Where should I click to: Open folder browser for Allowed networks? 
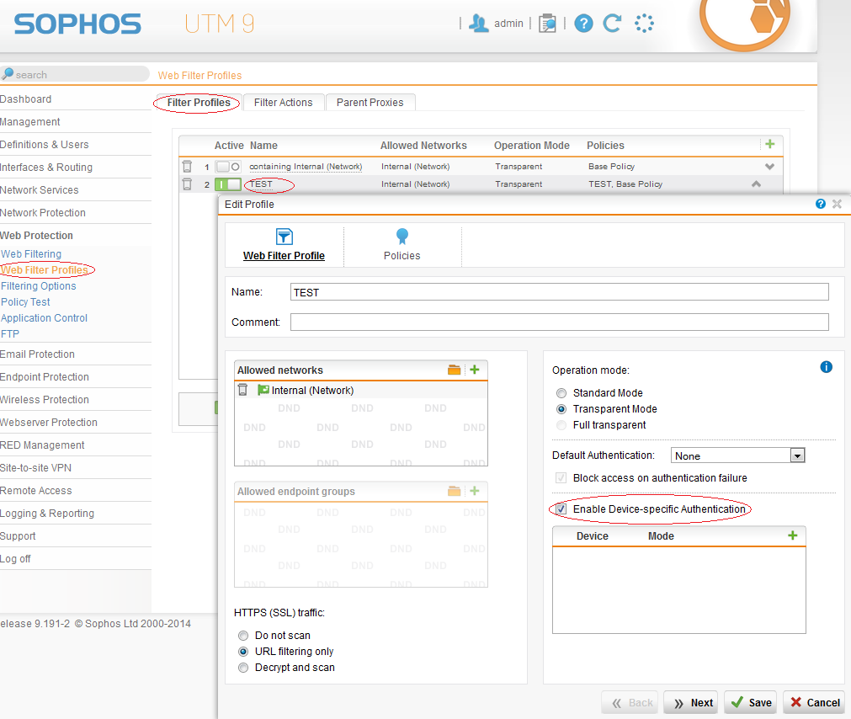(454, 369)
